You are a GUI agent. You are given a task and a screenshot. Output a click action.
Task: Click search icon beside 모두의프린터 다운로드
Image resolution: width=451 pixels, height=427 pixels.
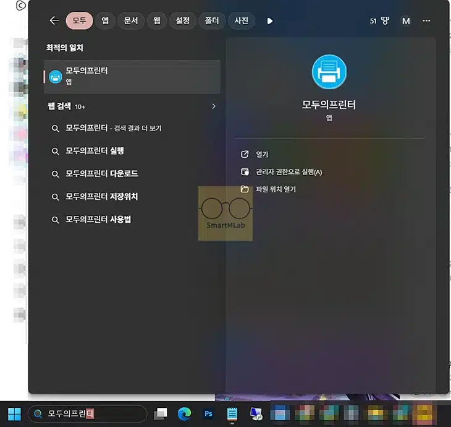click(x=55, y=174)
